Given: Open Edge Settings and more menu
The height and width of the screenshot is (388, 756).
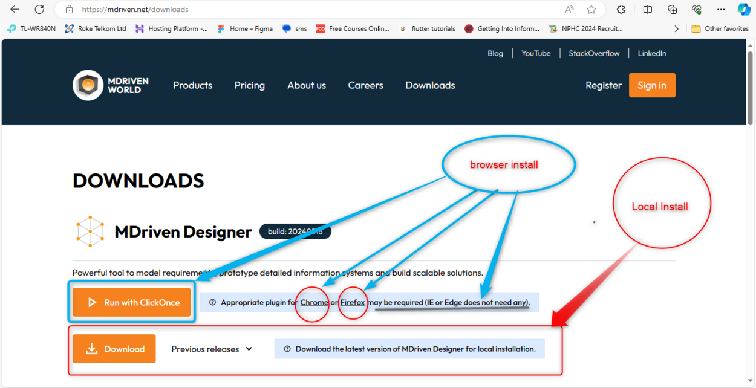Looking at the screenshot, I should [x=721, y=10].
